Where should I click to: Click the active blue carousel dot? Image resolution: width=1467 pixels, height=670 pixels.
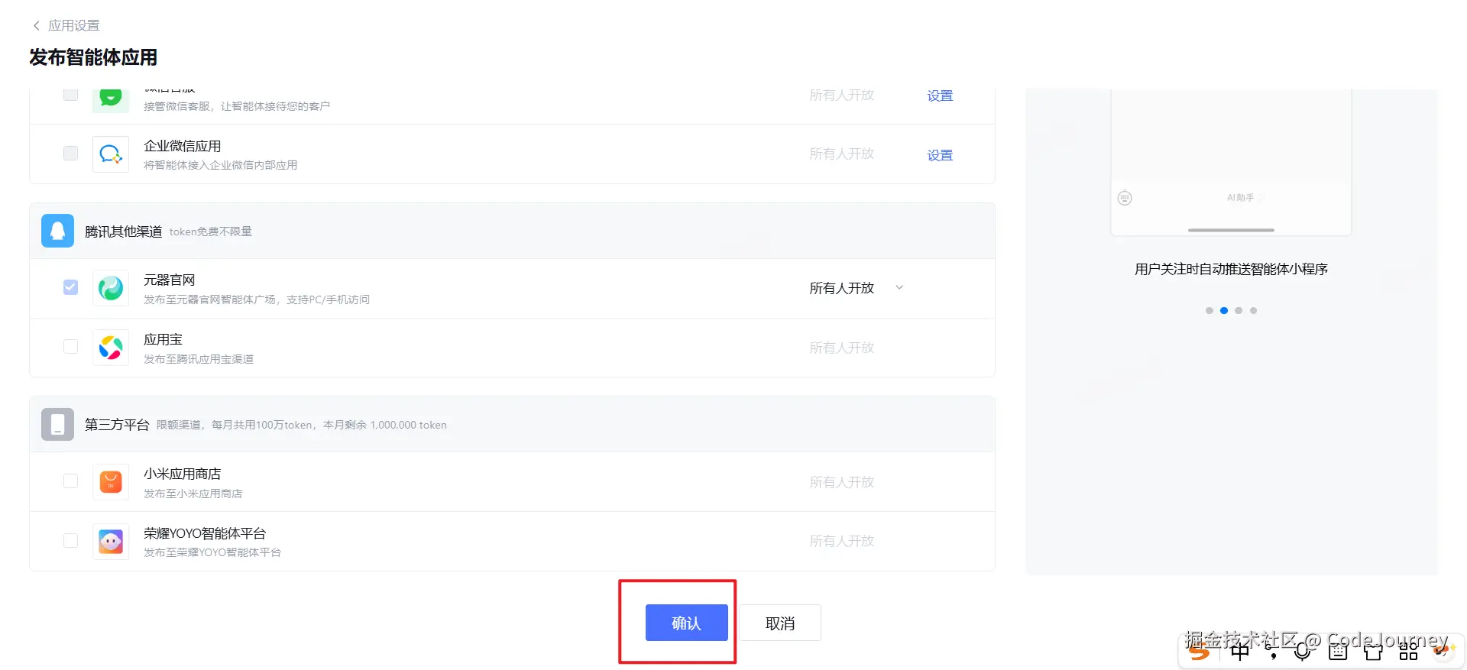1224,311
